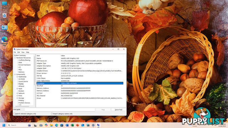Select the highlighted Resolution row
The height and width of the screenshot is (128, 228).
pos(80,83)
